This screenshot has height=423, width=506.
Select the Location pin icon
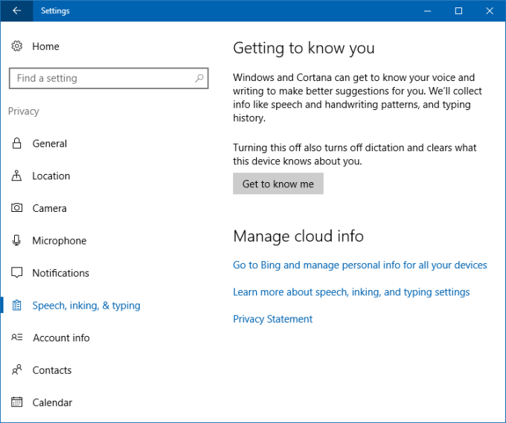(16, 176)
